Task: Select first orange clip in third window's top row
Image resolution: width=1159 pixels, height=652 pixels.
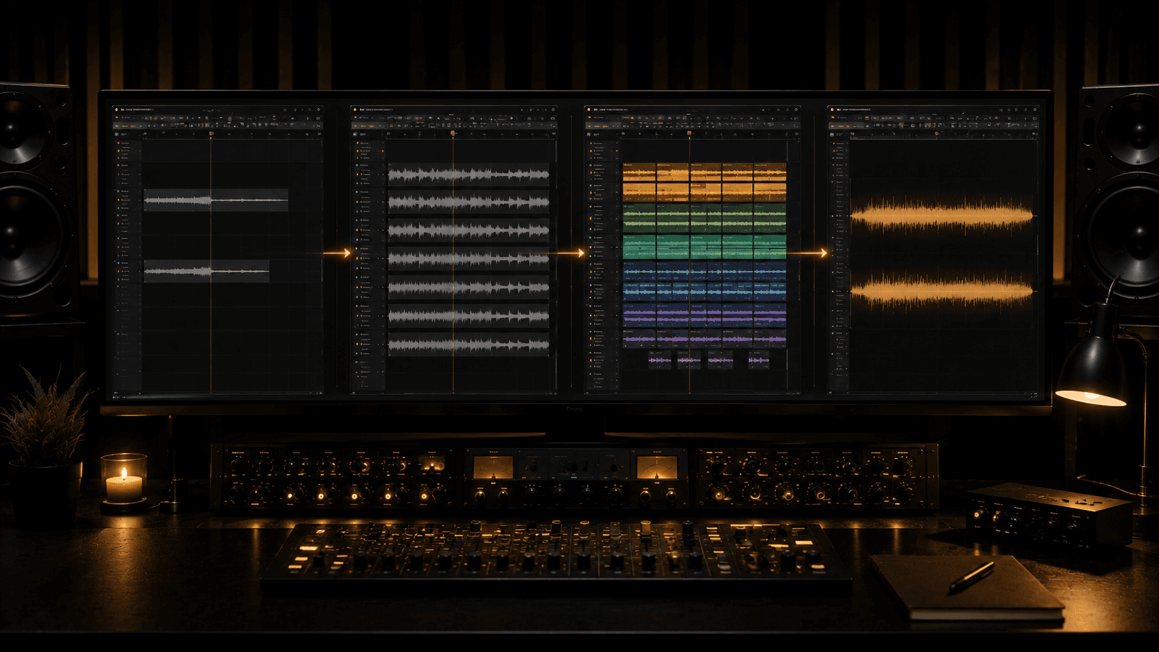Action: (639, 172)
